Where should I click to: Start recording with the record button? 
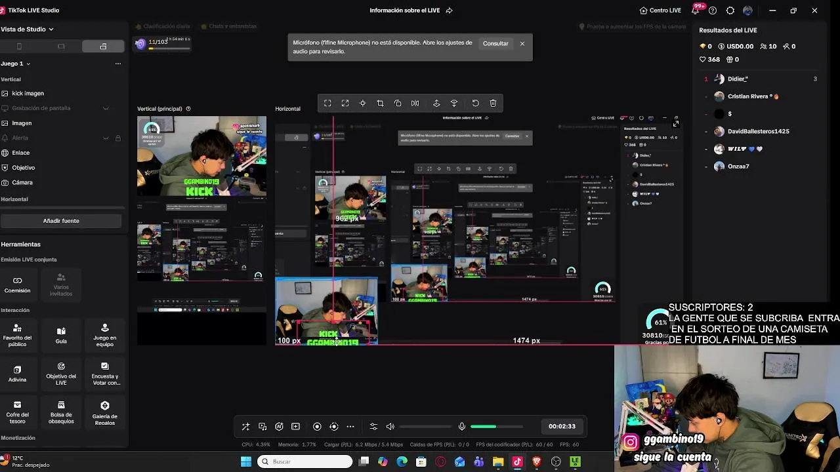(x=317, y=426)
